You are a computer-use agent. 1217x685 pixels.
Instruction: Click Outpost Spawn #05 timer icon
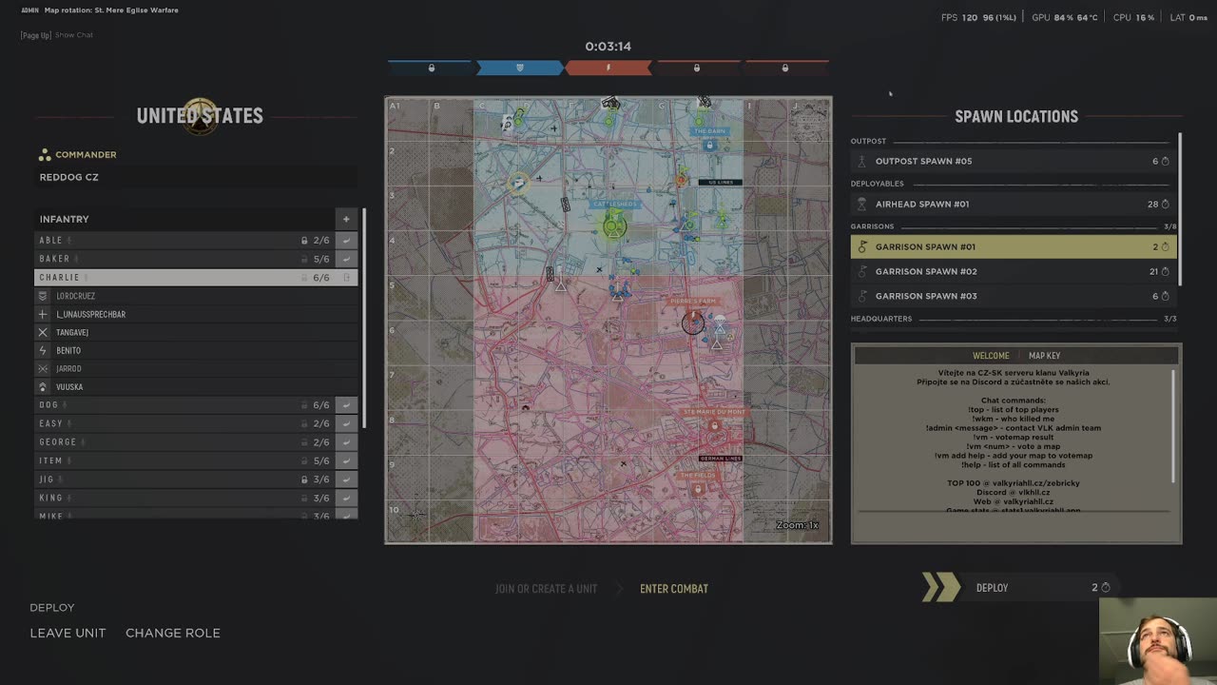pyautogui.click(x=1165, y=162)
